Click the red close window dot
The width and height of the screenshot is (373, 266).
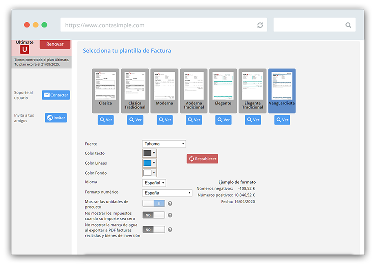[27, 25]
